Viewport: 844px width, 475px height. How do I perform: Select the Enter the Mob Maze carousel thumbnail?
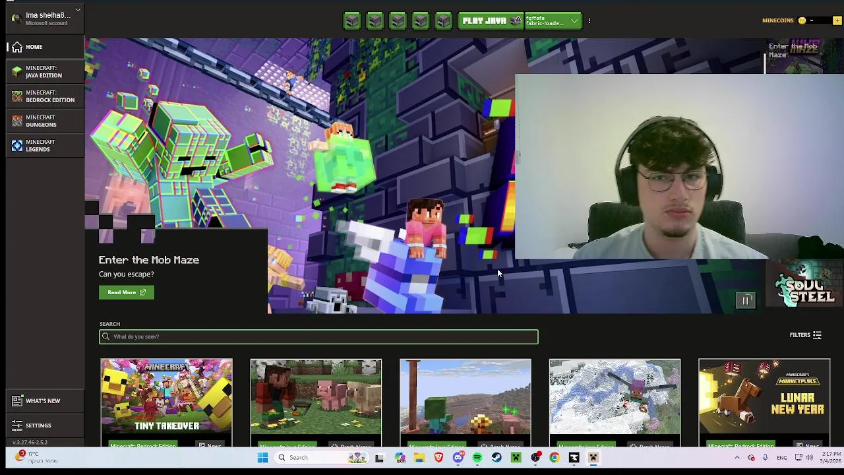pos(804,57)
